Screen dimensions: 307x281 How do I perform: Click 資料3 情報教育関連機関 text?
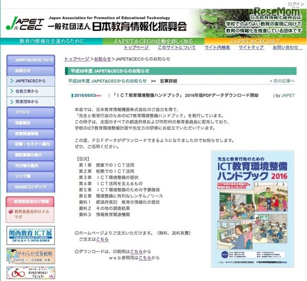pos(104,215)
